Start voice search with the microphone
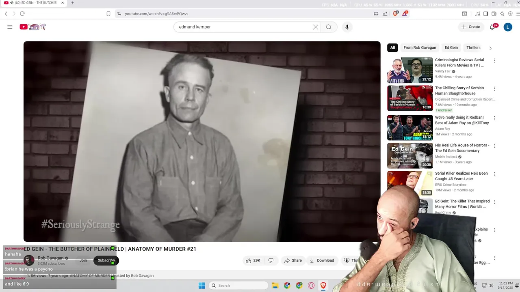Screen dimensions: 520x292 point(347,27)
